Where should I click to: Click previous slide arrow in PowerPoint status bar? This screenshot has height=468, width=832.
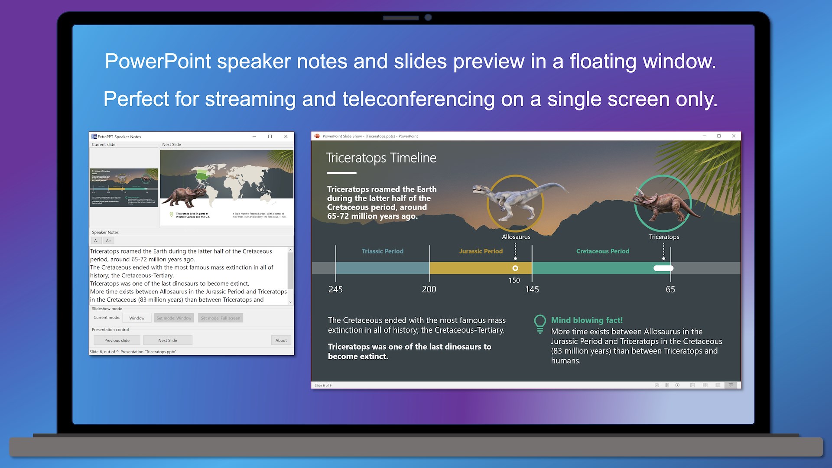[657, 385]
